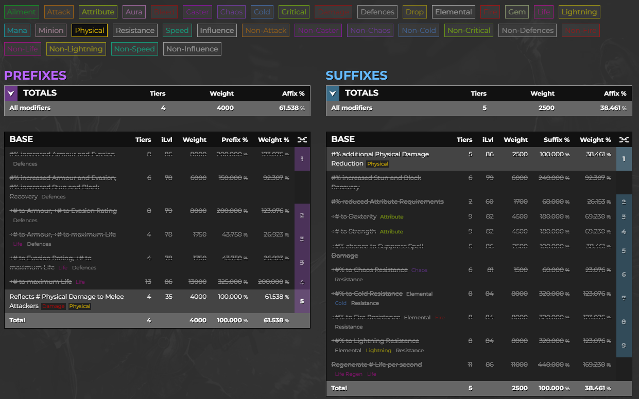
Task: Enable the Aura tag filter
Action: [x=134, y=12]
